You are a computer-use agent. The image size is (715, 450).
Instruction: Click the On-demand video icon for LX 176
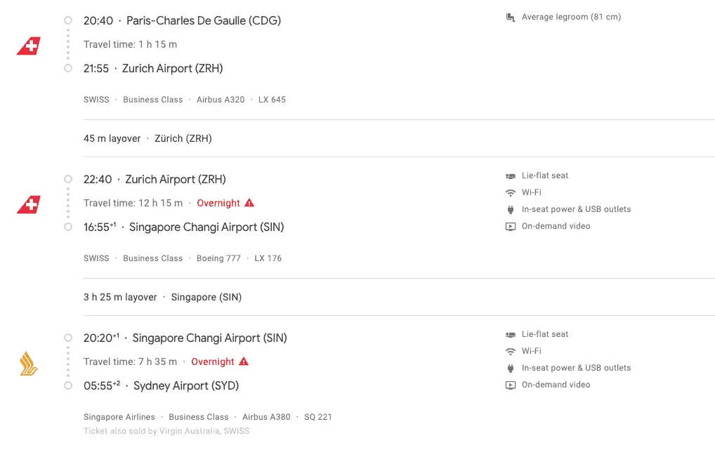(511, 227)
